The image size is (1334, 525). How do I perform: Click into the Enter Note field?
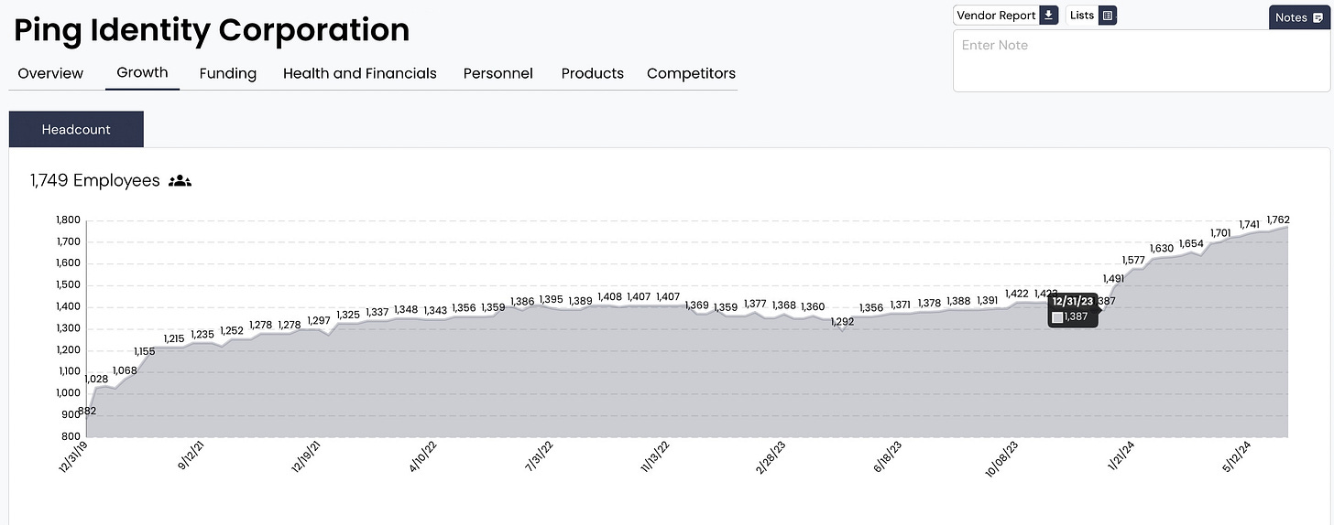point(1142,61)
